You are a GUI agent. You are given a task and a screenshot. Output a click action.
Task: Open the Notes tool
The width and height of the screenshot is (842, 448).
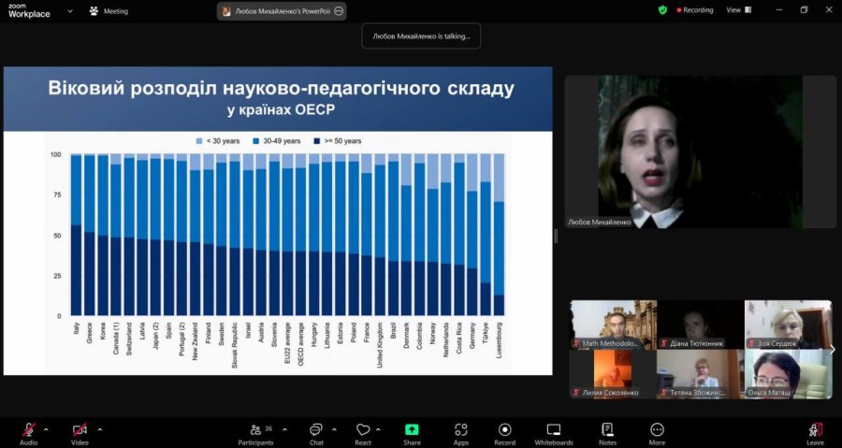(x=607, y=434)
